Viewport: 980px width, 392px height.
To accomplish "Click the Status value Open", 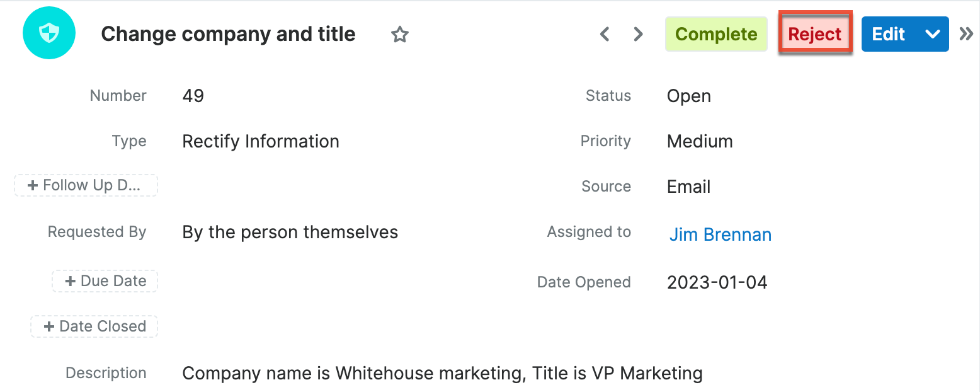I will [x=688, y=96].
